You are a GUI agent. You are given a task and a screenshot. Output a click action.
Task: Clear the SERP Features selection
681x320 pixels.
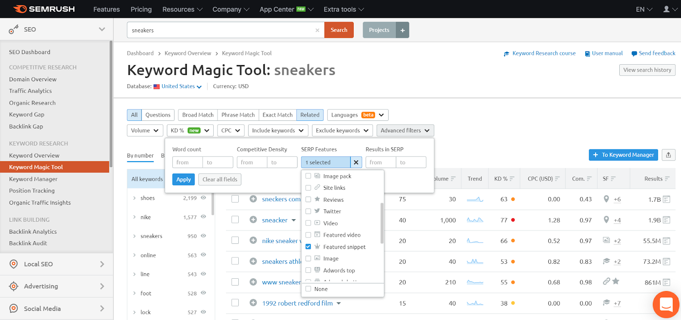pyautogui.click(x=356, y=162)
